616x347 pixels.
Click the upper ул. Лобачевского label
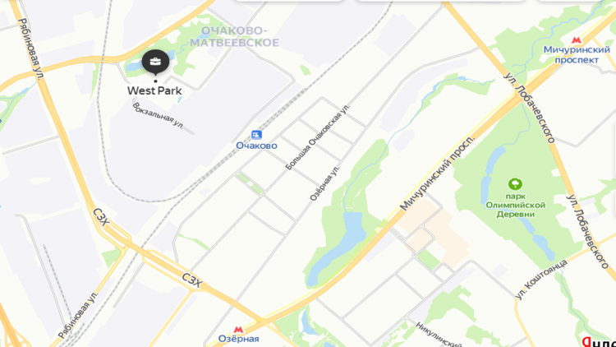click(x=530, y=108)
